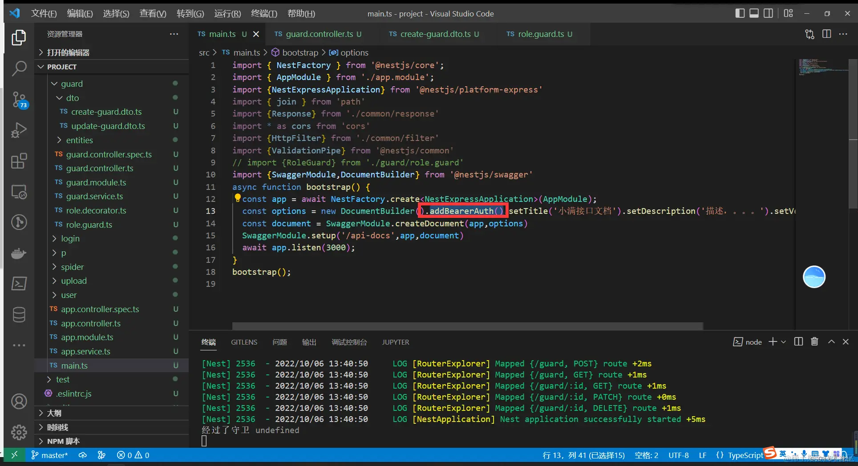Toggle the primary sidebar layout button
This screenshot has width=858, height=466.
(740, 13)
